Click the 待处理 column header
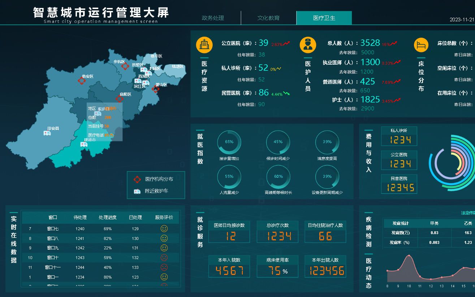Viewport: 475px width, 297px height. point(80,218)
